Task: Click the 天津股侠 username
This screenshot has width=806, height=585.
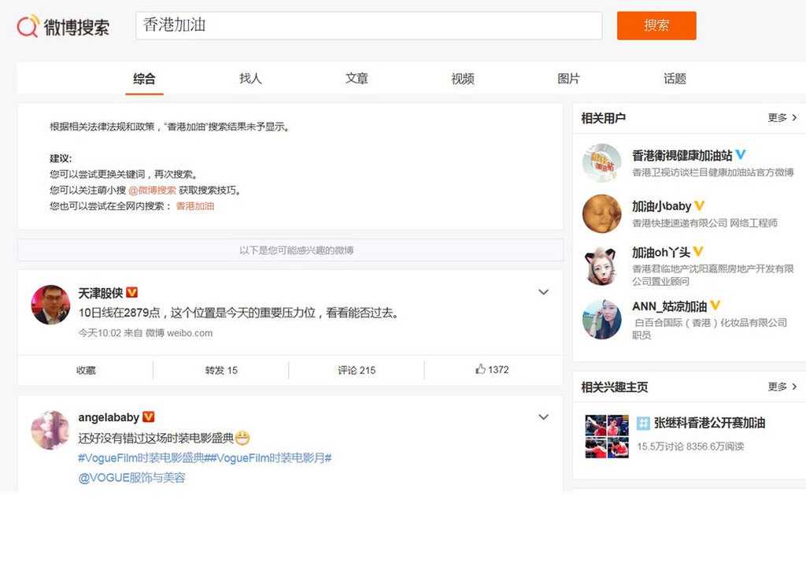Action: (x=100, y=293)
